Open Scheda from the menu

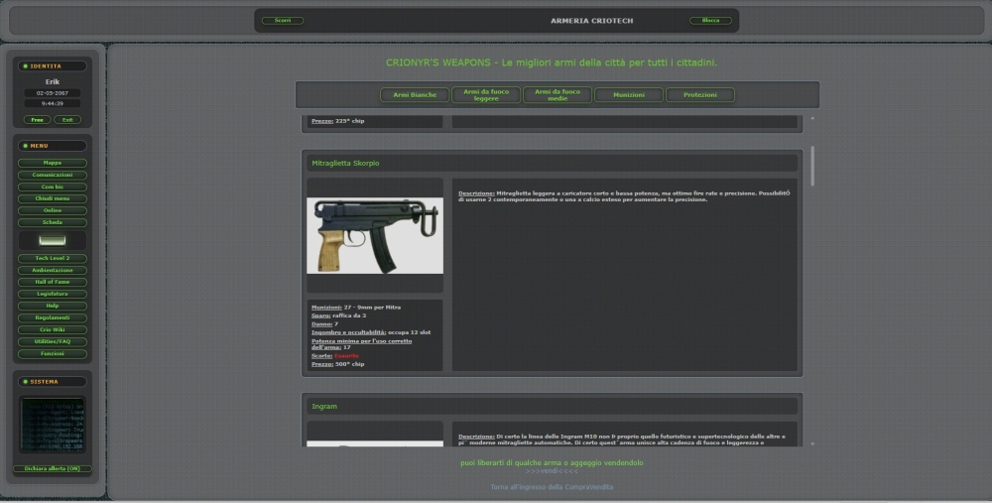click(53, 222)
